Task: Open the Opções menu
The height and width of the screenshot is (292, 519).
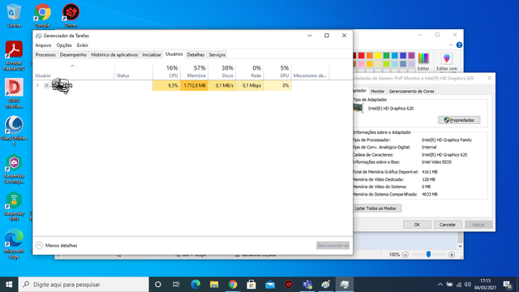Action: (x=64, y=45)
